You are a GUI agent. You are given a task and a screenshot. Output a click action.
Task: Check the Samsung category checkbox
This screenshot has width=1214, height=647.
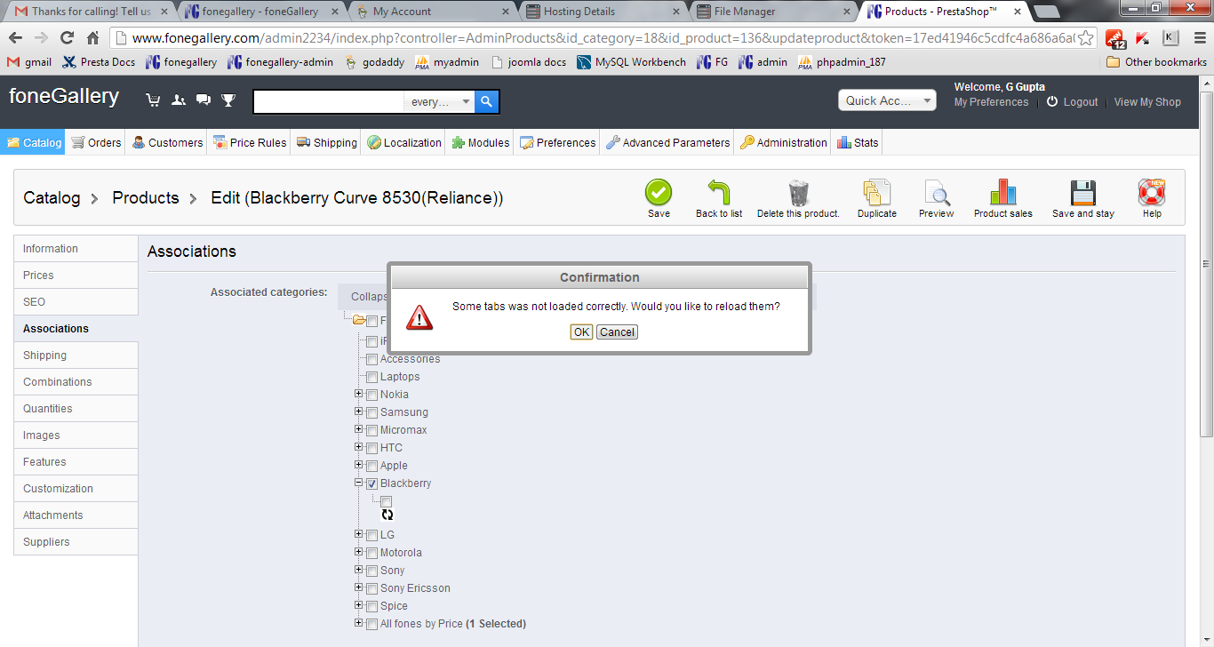coord(371,412)
